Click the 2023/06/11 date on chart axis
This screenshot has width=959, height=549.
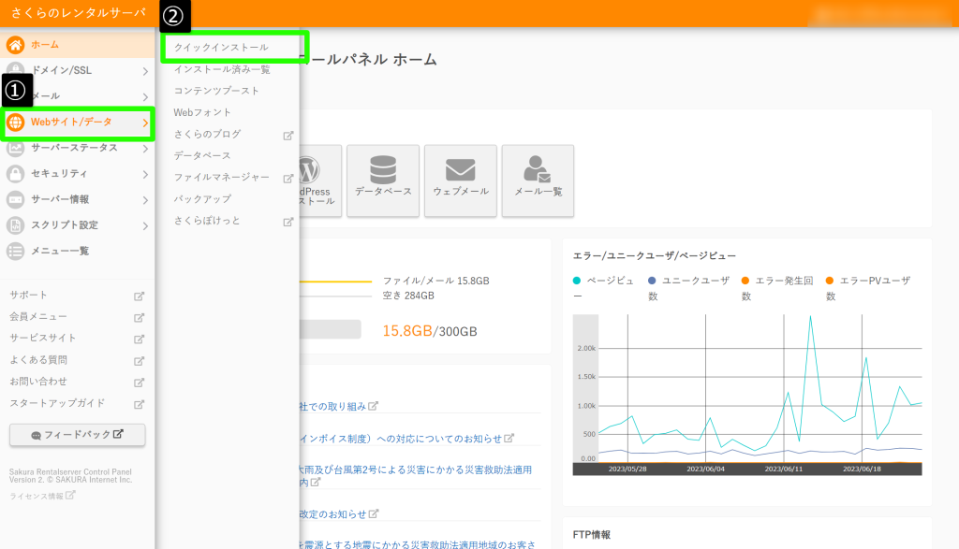coord(784,469)
